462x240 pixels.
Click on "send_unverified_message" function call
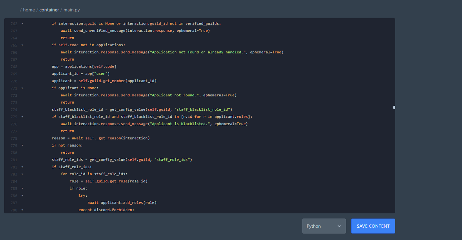coord(99,31)
